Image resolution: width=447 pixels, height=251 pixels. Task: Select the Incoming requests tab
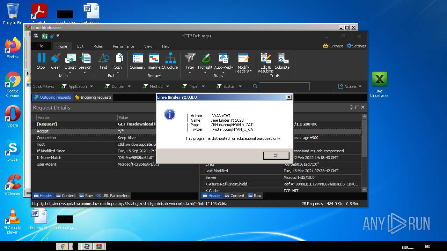point(93,97)
